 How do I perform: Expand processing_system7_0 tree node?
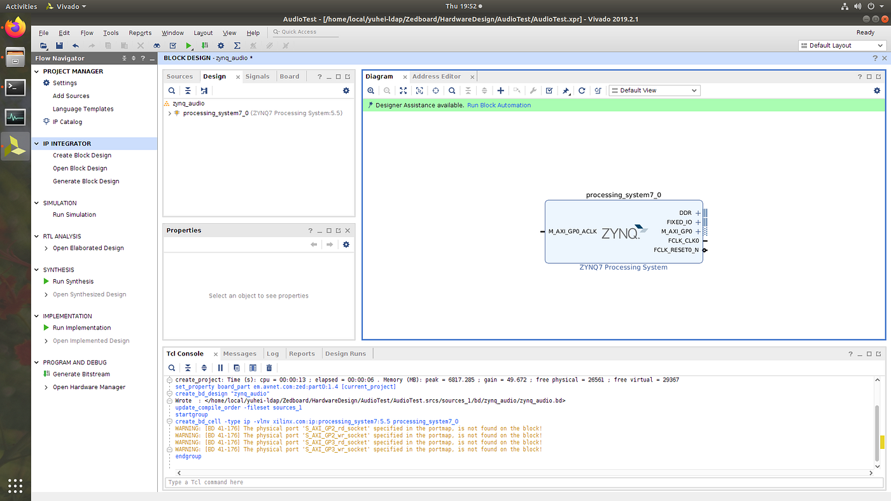169,114
